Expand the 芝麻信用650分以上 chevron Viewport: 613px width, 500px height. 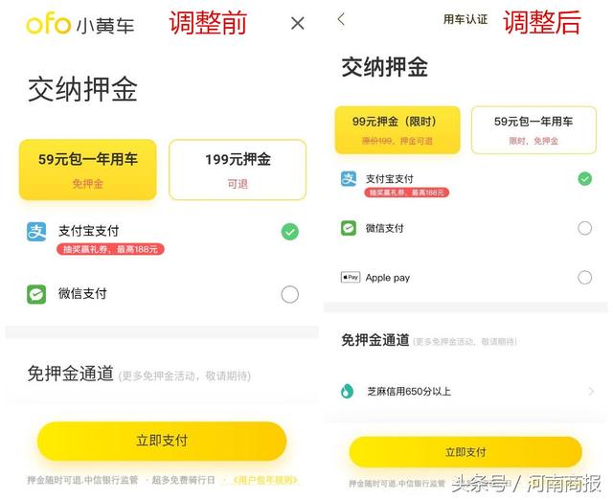591,391
